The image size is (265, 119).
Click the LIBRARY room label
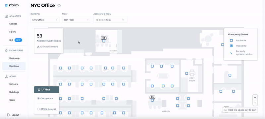pos(166,111)
